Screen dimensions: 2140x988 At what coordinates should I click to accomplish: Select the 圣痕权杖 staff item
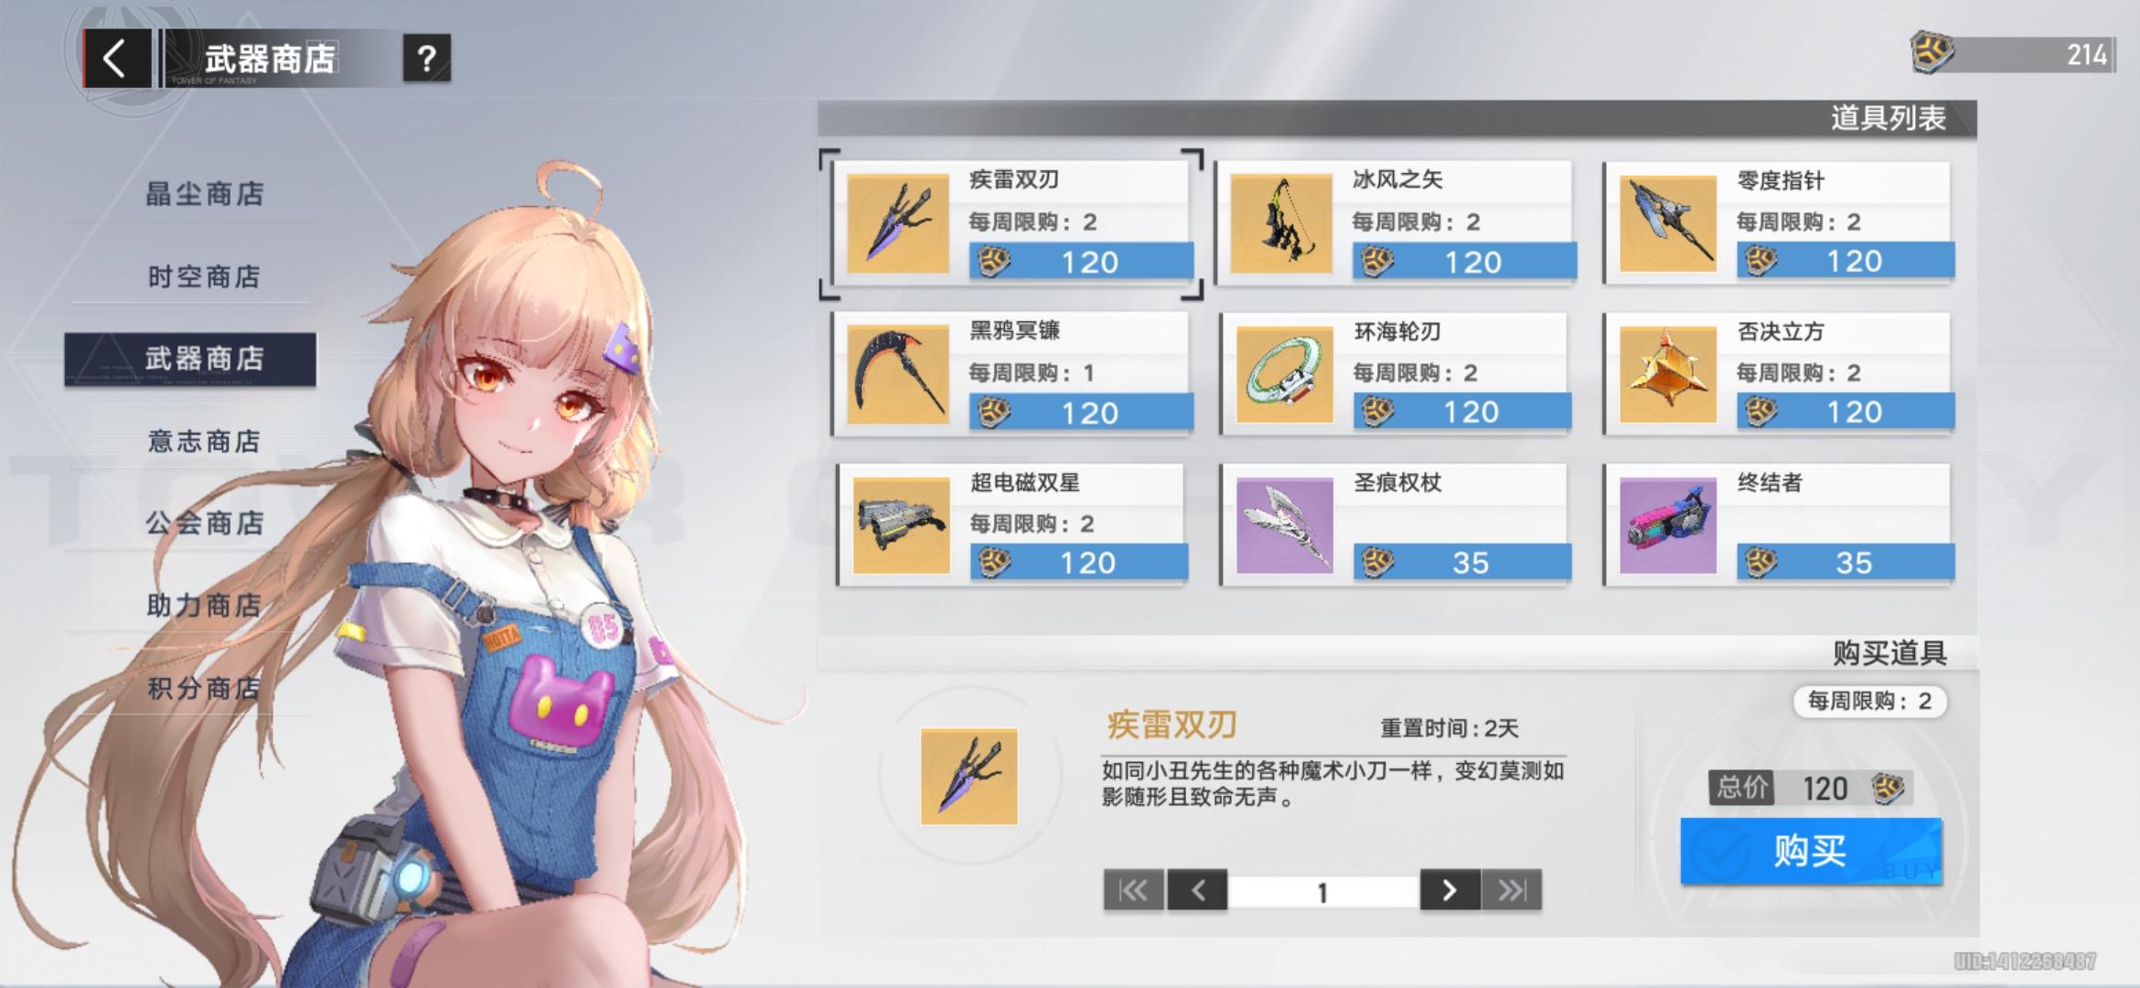pyautogui.click(x=1284, y=525)
